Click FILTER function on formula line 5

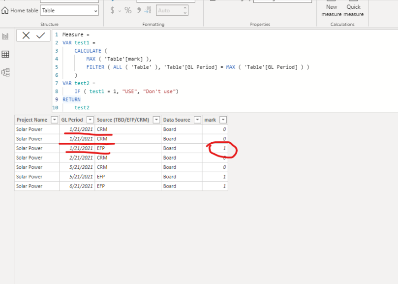click(x=95, y=67)
